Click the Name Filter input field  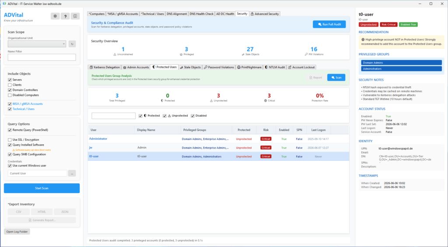tap(42, 57)
